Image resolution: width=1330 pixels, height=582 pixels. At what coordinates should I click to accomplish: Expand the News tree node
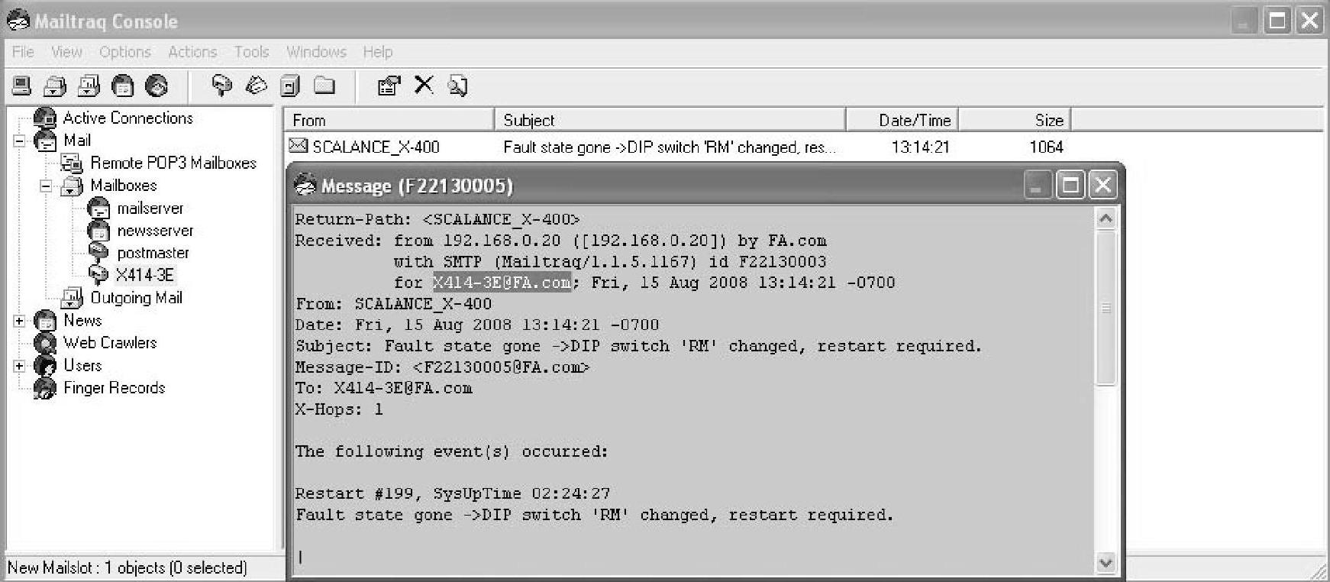click(19, 321)
